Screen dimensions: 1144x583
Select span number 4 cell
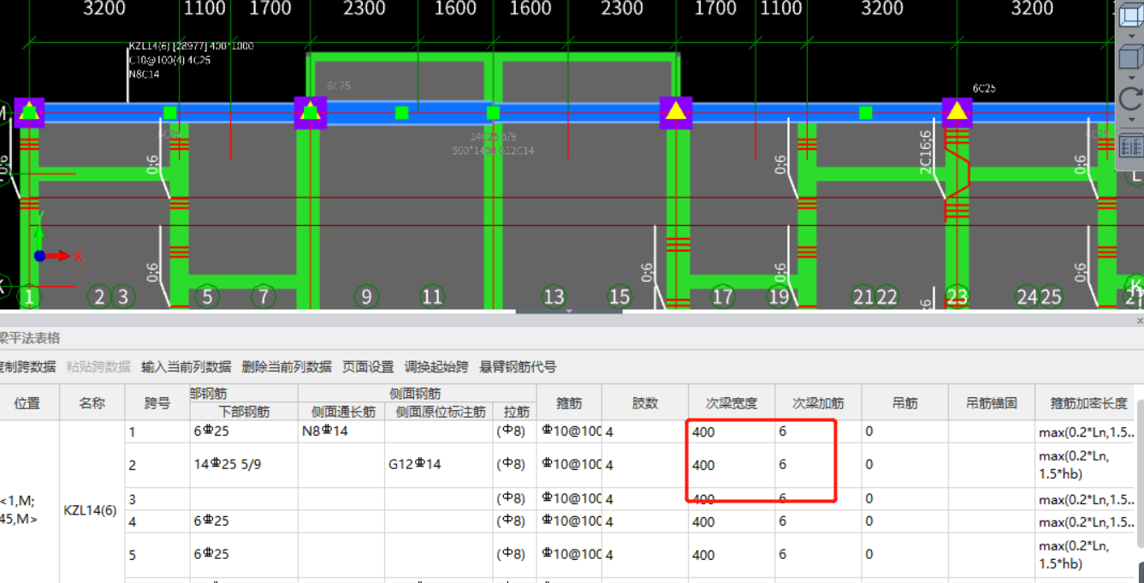157,521
